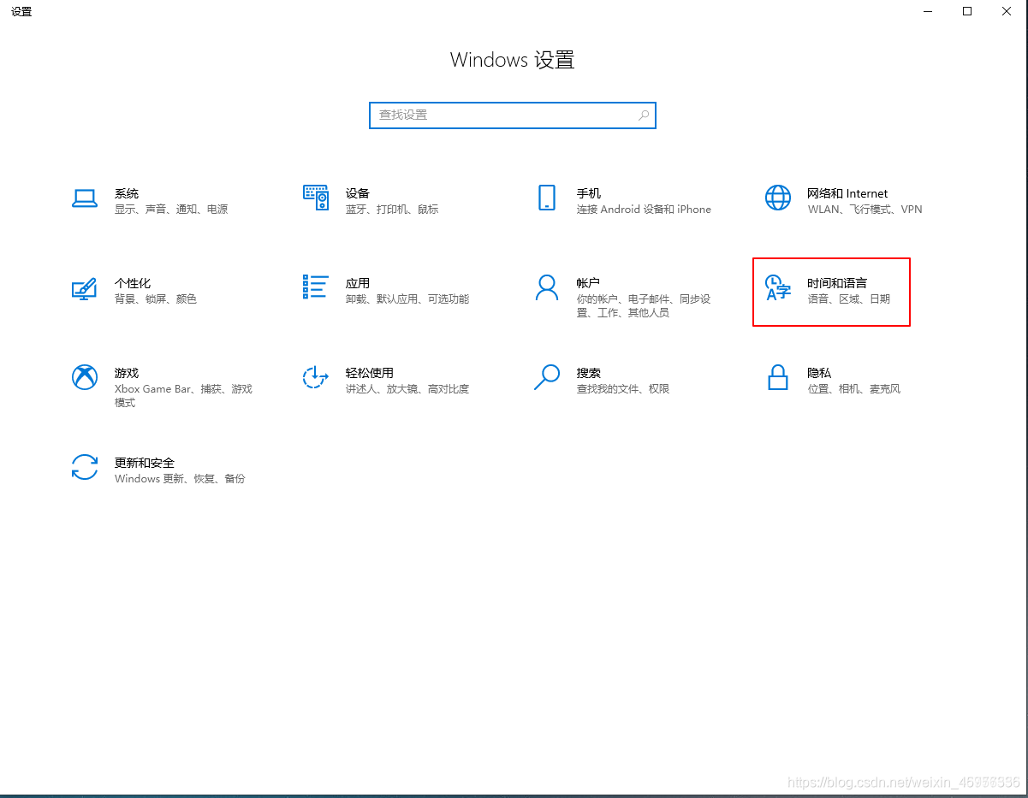Click the text 连接 Android 设备和 iPhone
The height and width of the screenshot is (798, 1028).
point(644,210)
